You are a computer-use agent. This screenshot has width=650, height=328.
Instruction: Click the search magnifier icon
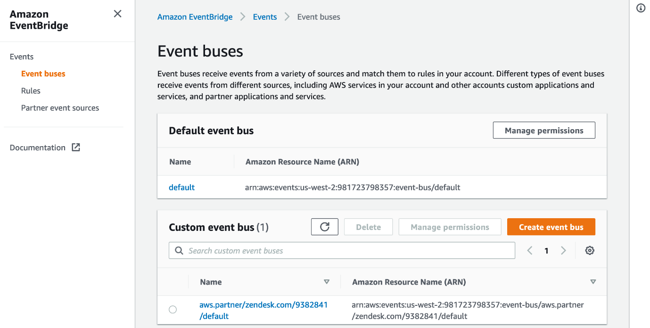click(x=179, y=251)
